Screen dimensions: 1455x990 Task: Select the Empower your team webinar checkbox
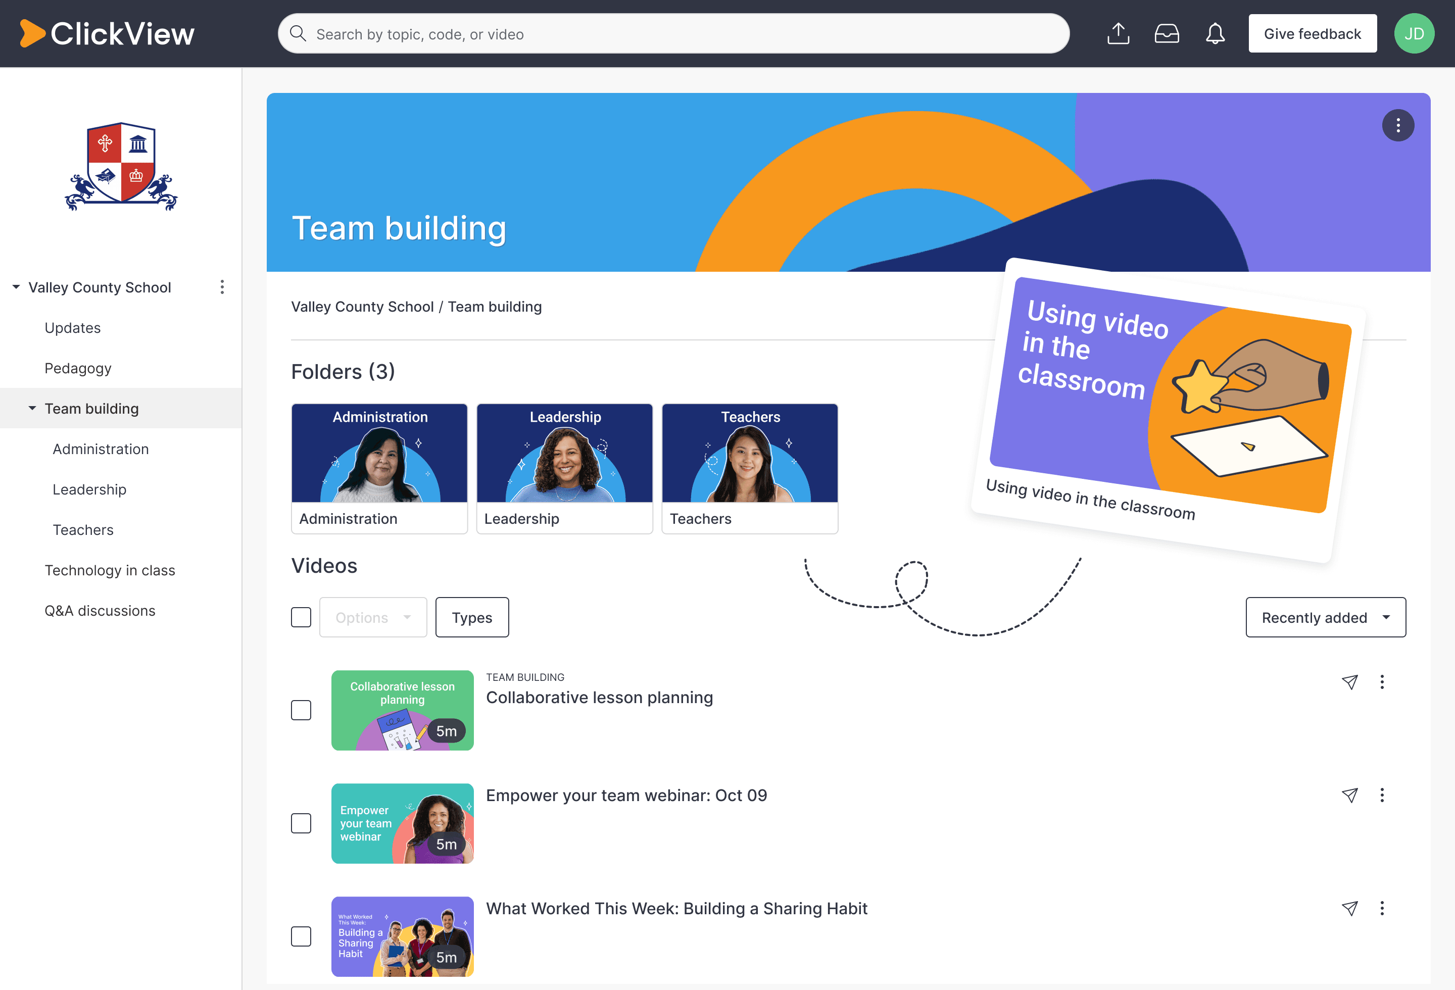pos(301,823)
